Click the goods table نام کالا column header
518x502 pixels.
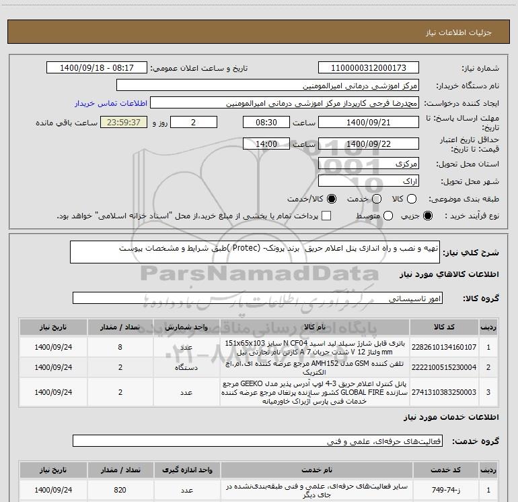315,327
